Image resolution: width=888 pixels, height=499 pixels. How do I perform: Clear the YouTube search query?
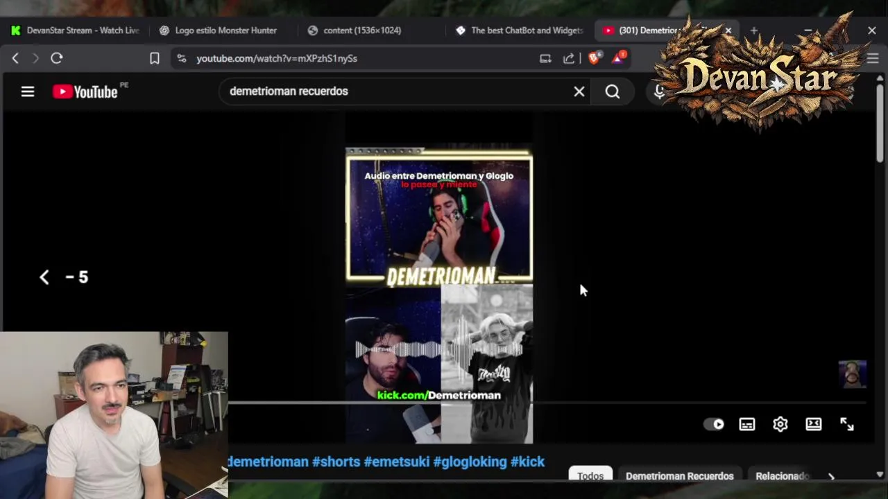[x=579, y=91]
